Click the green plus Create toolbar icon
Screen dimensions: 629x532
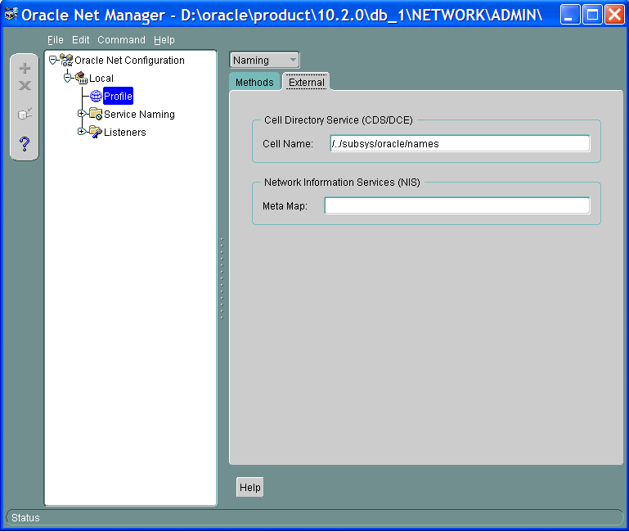[x=25, y=68]
